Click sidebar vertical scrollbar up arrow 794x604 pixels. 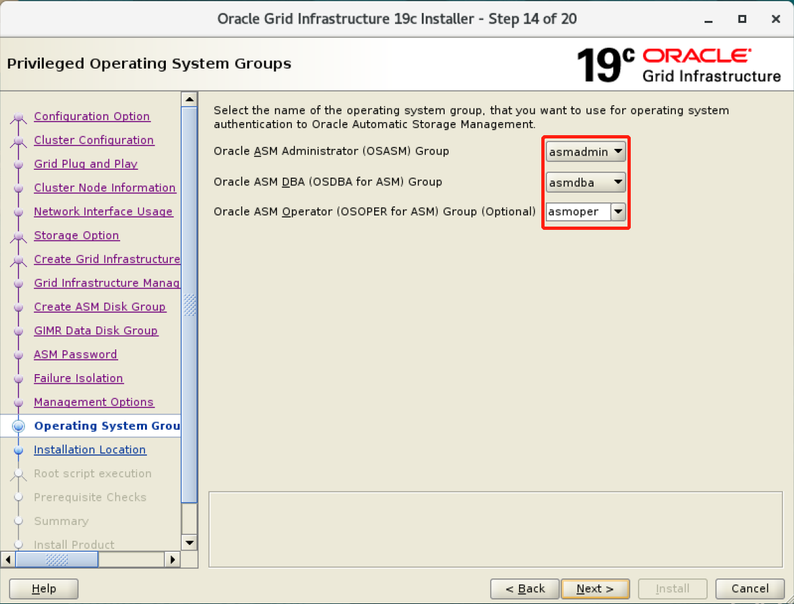(189, 99)
